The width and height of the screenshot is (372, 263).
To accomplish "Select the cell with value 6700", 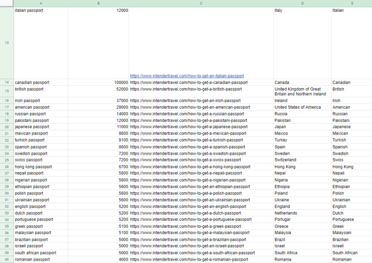I will point(98,167).
